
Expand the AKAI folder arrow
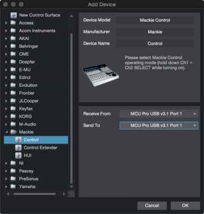pyautogui.click(x=6, y=38)
